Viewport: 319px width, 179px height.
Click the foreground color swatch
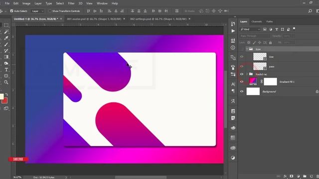pyautogui.click(x=1, y=96)
